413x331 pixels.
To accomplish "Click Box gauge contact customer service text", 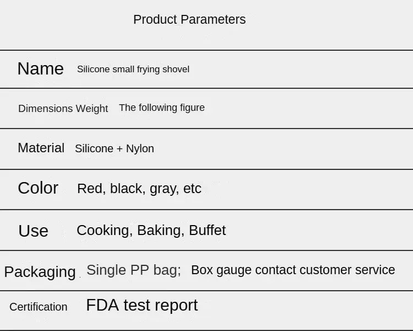I will click(x=293, y=270).
